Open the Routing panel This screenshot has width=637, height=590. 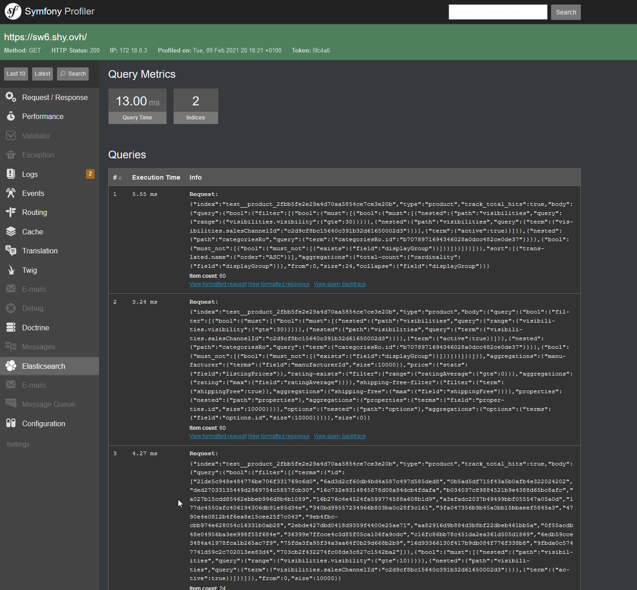coord(49,212)
